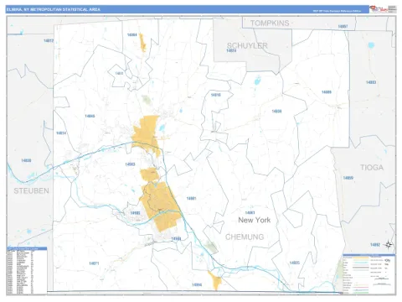Viewport: 402px width, 302px height.
Task: Click ZIP code label 14901
Action: coord(191,199)
